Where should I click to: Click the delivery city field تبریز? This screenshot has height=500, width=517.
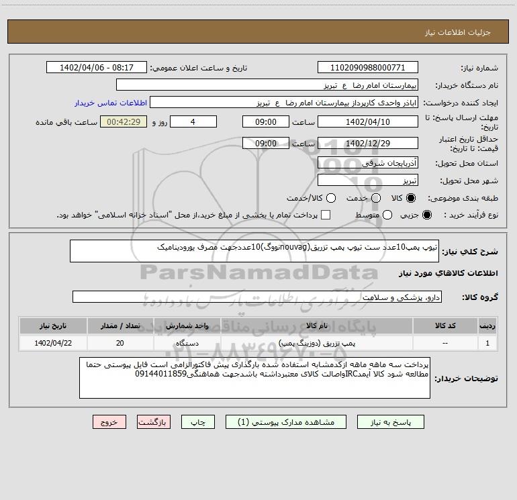click(368, 181)
